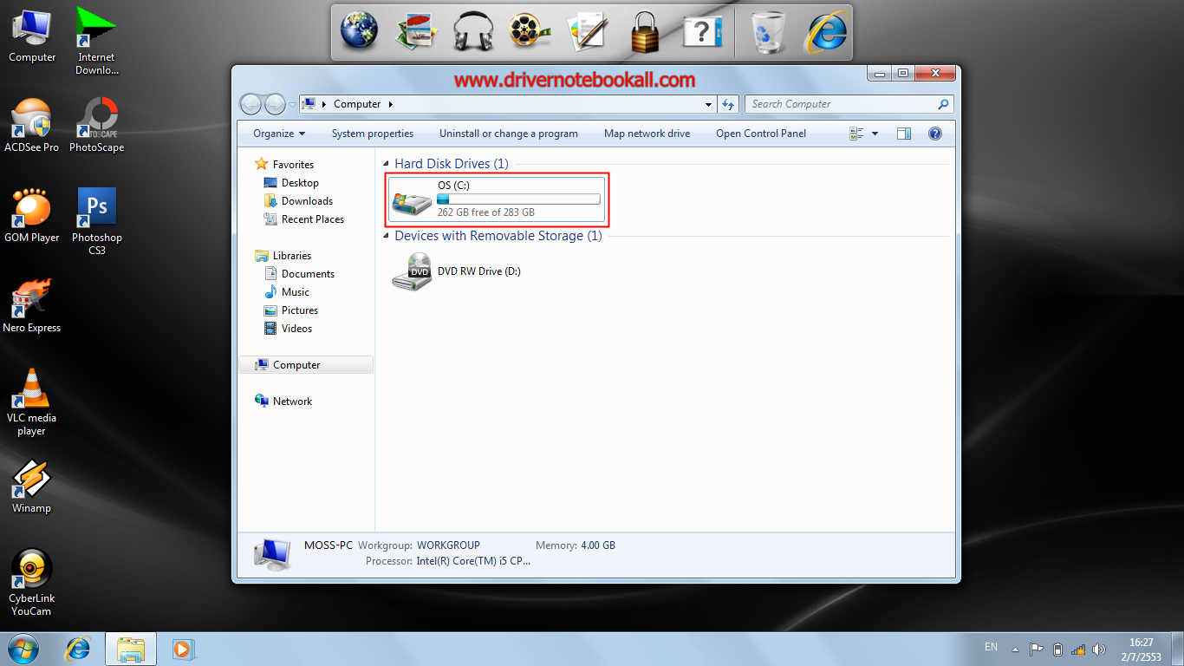Select Downloads under Favorites
1184x666 pixels.
pyautogui.click(x=307, y=201)
